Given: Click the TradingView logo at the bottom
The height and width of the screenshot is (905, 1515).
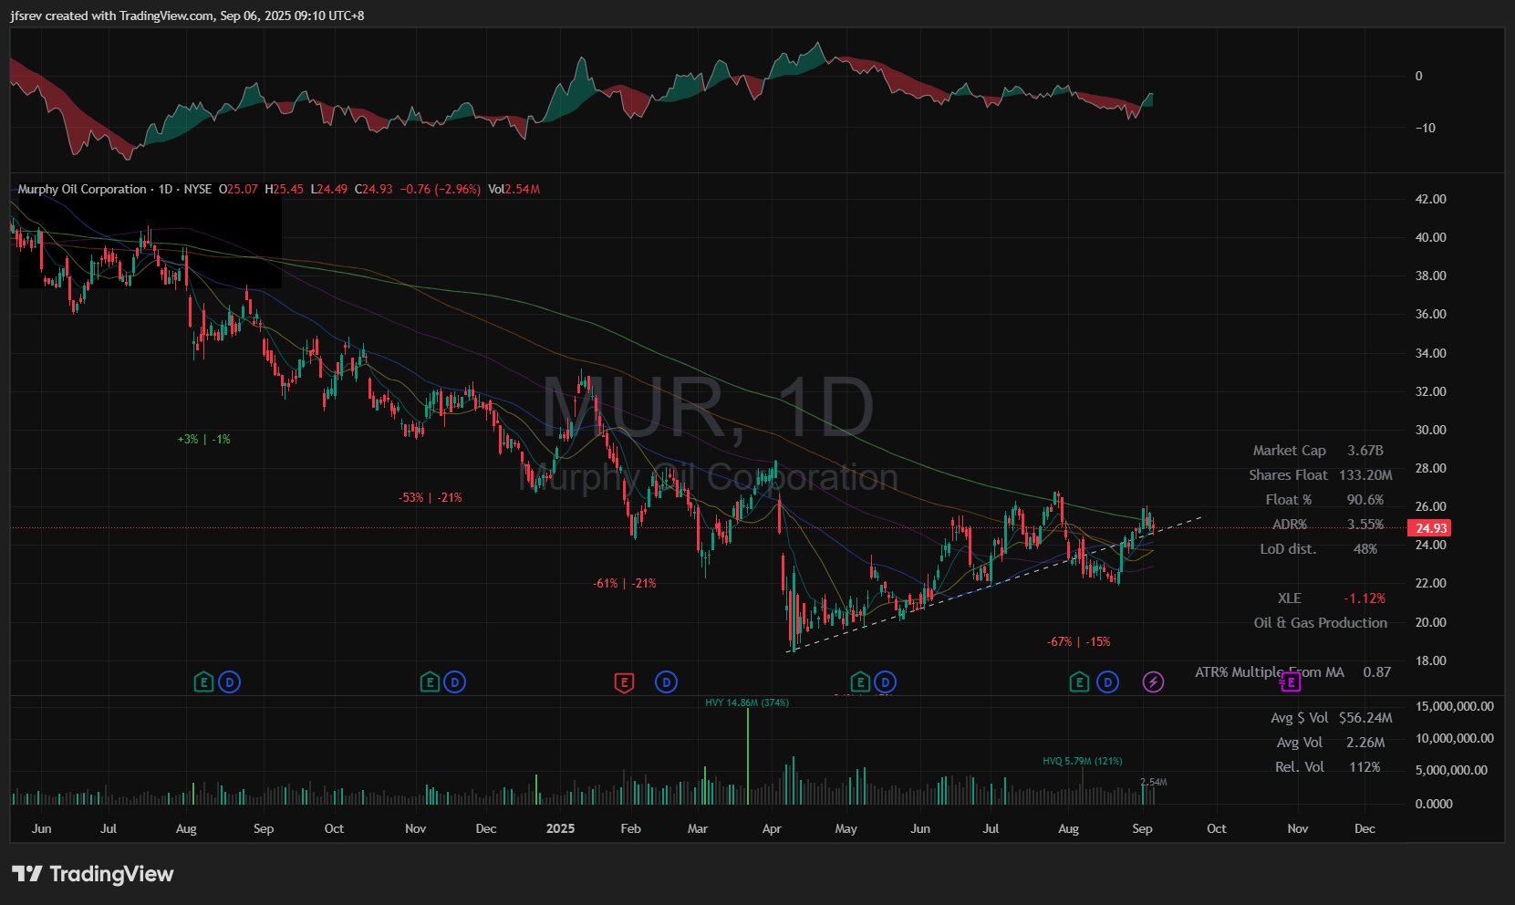Looking at the screenshot, I should click(x=92, y=874).
